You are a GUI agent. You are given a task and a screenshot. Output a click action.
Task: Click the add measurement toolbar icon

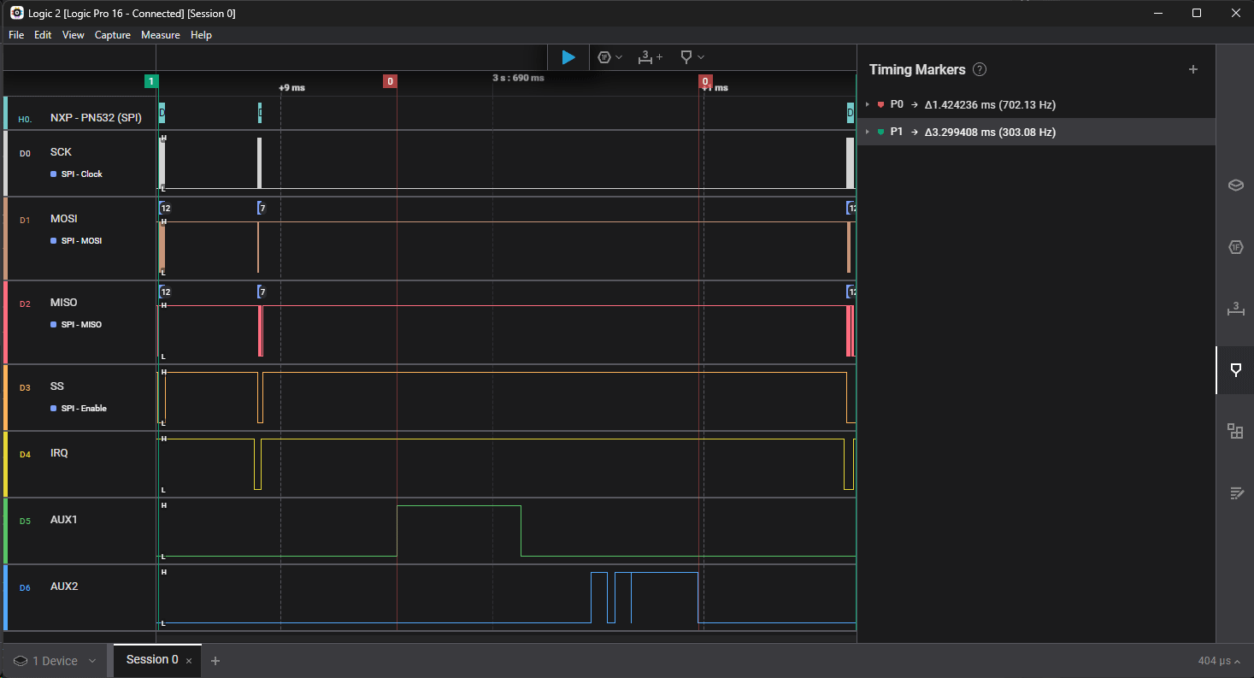[x=650, y=57]
